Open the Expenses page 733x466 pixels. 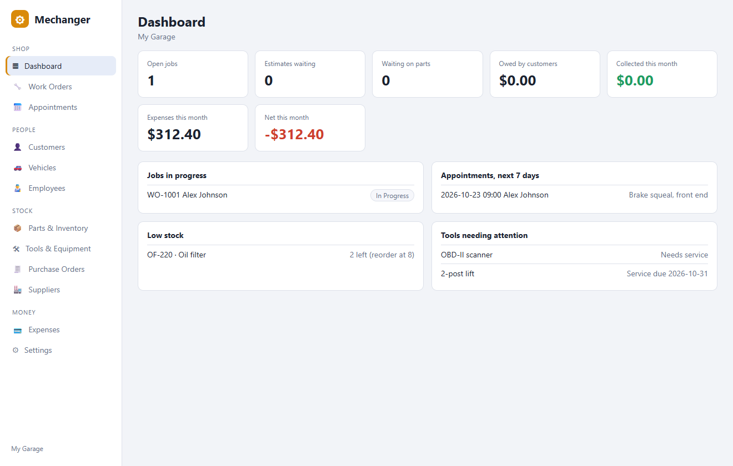[x=61, y=330]
